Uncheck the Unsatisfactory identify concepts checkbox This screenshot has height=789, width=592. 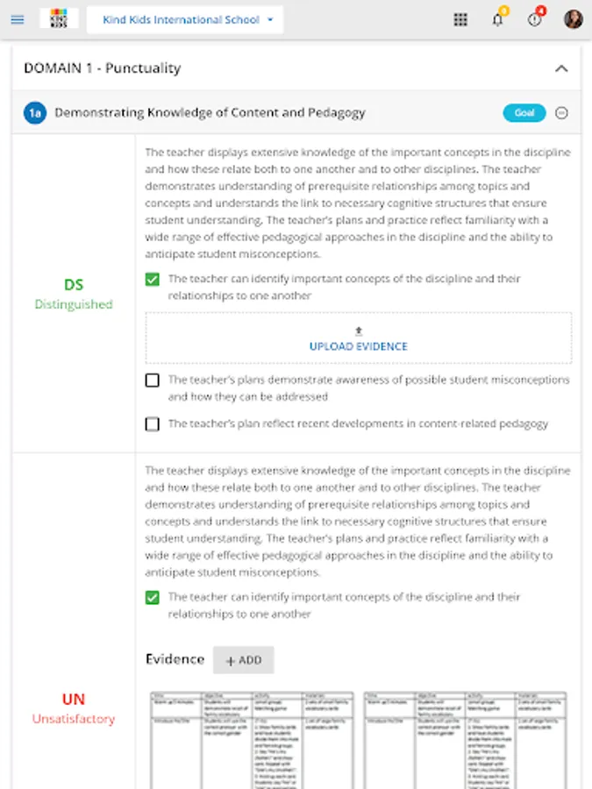pos(153,598)
